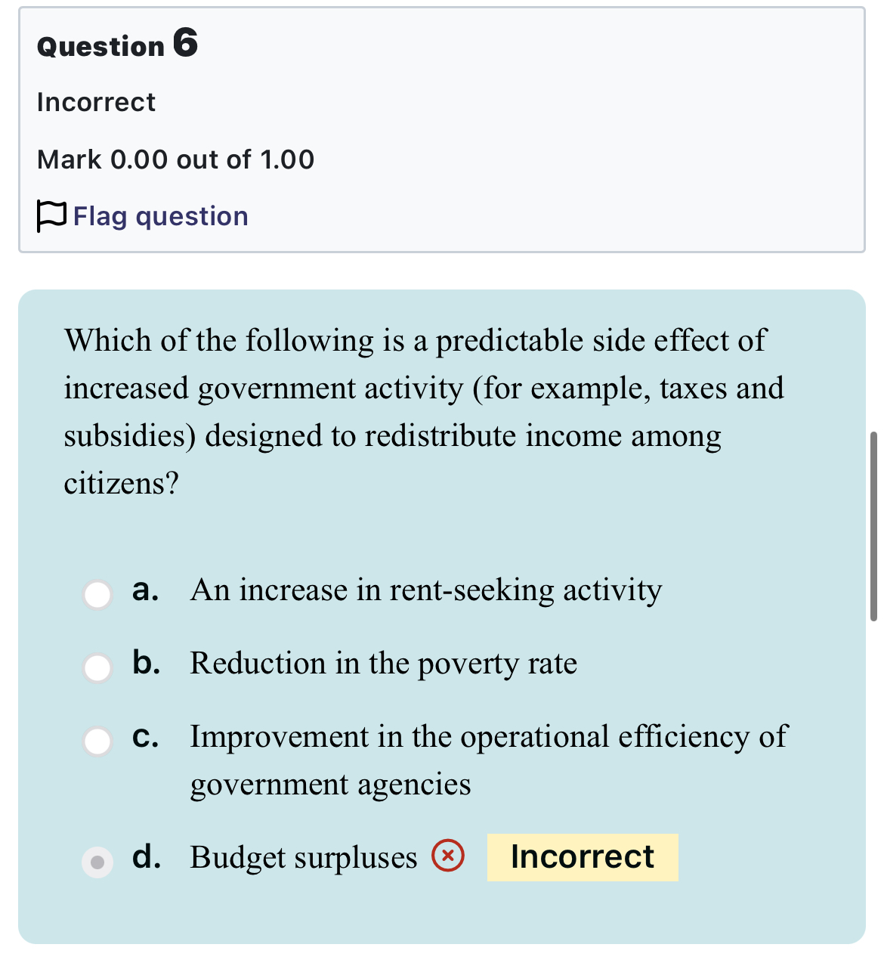Click 'An increase in rent-seeking activity' answer text
Viewport: 884px width, 966px height.
426,590
